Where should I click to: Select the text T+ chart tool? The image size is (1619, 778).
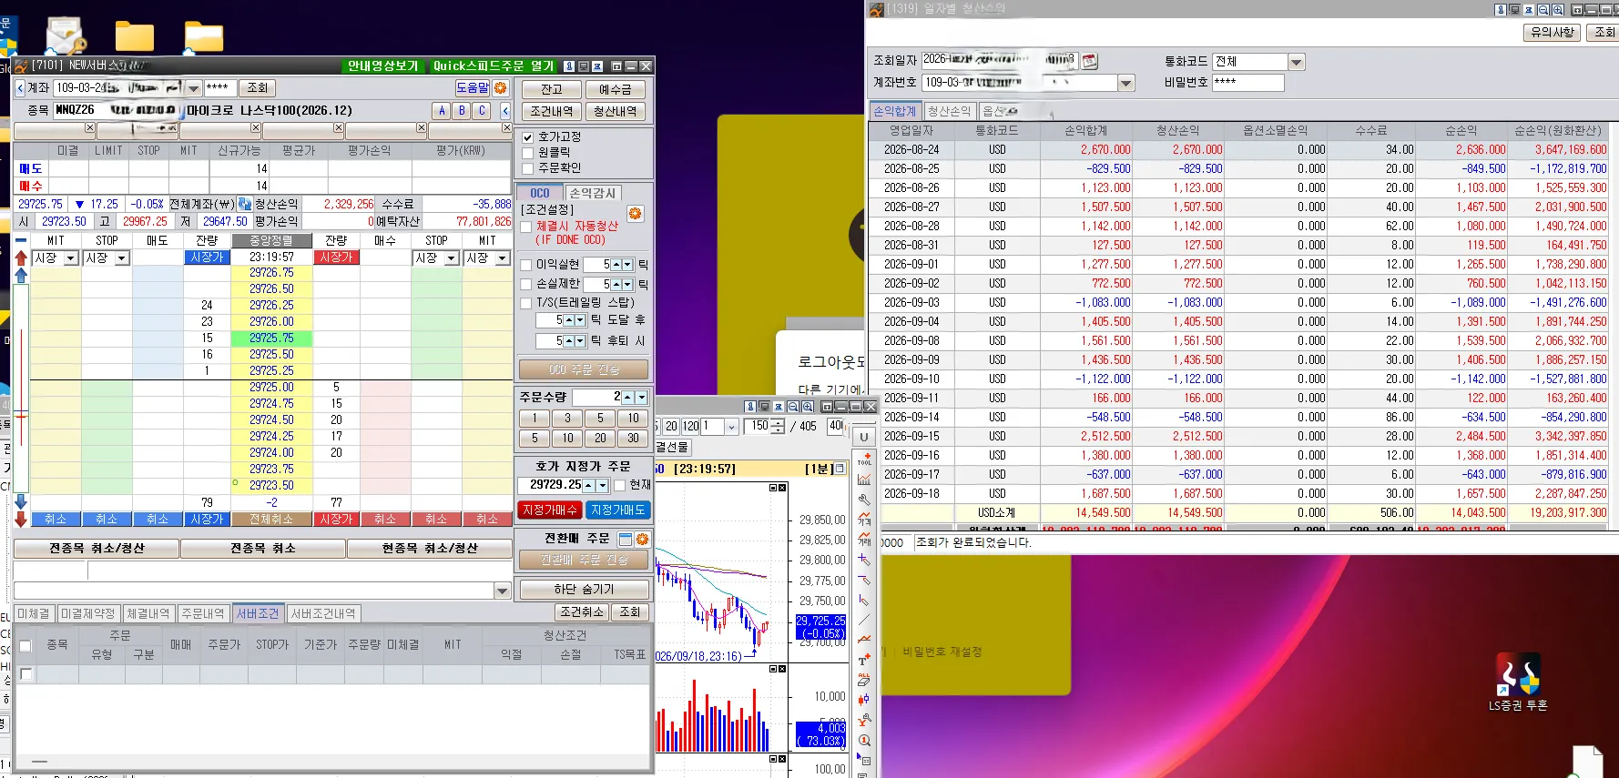pyautogui.click(x=864, y=660)
